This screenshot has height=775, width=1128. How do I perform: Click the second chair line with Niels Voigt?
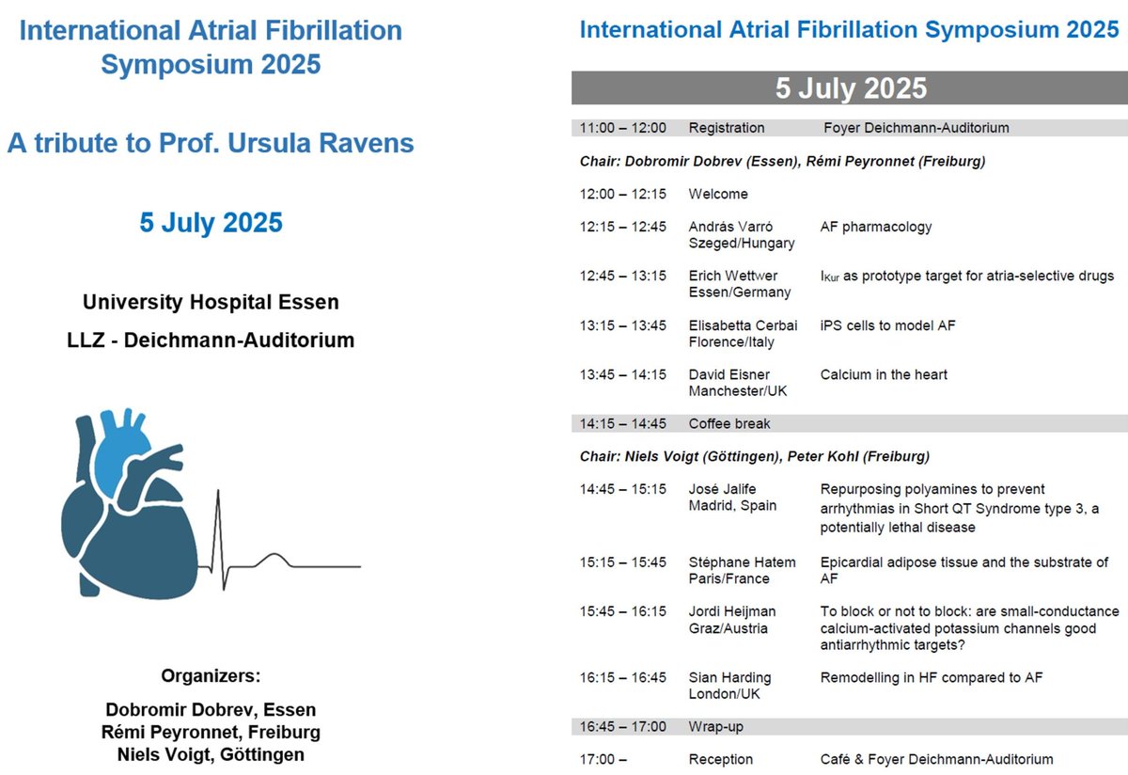755,456
